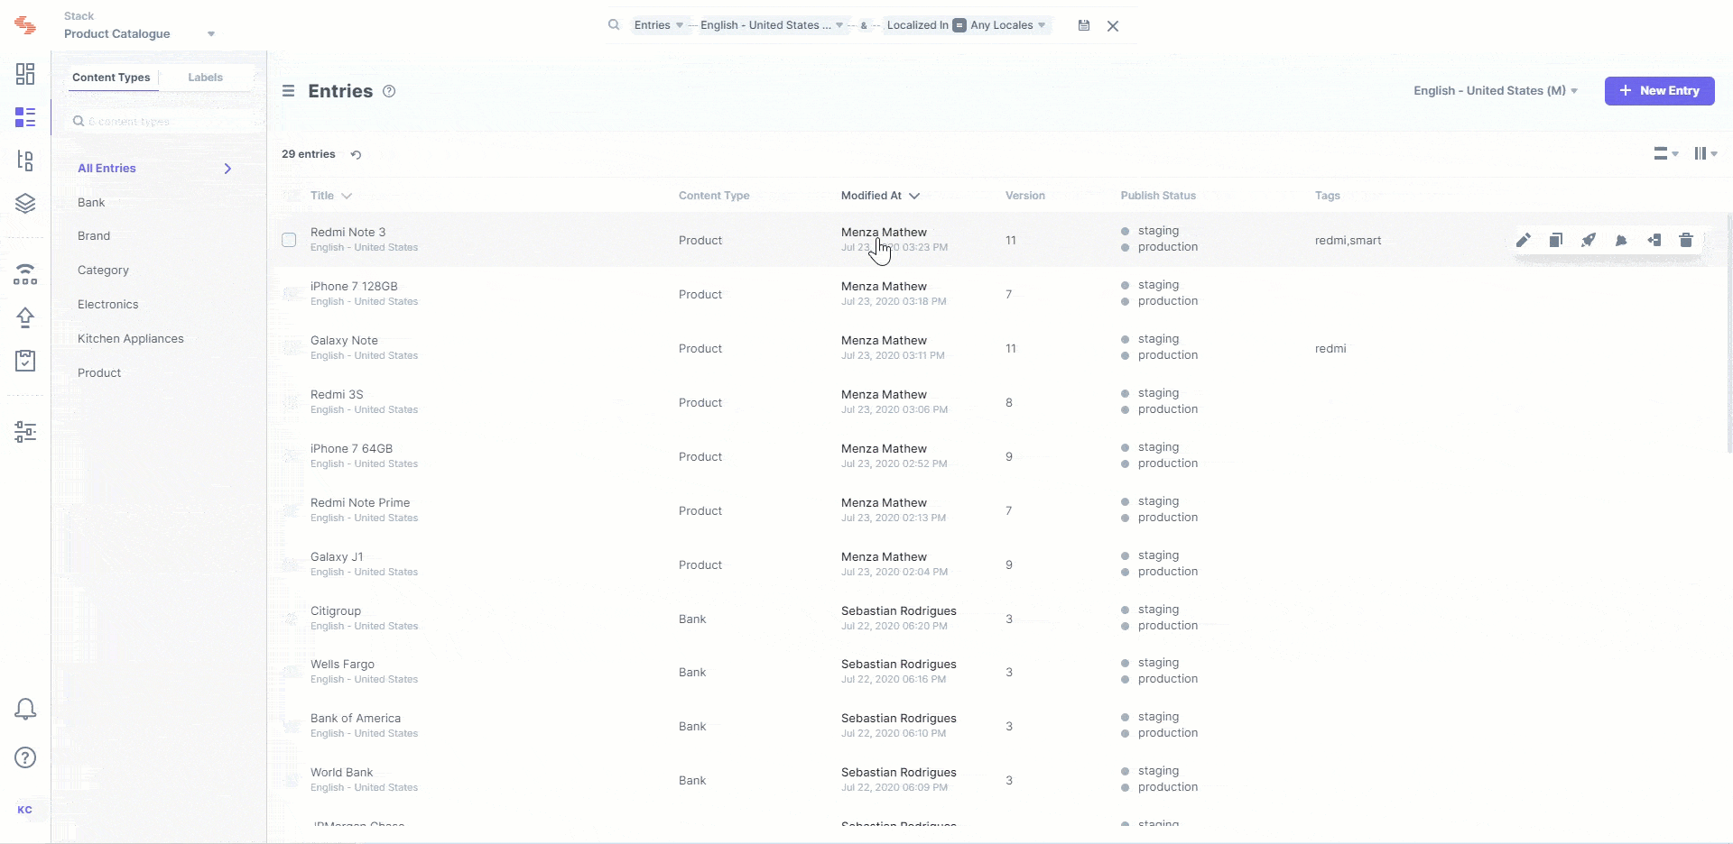Open Settings sliders icon in sidebar
The image size is (1733, 844).
[25, 432]
